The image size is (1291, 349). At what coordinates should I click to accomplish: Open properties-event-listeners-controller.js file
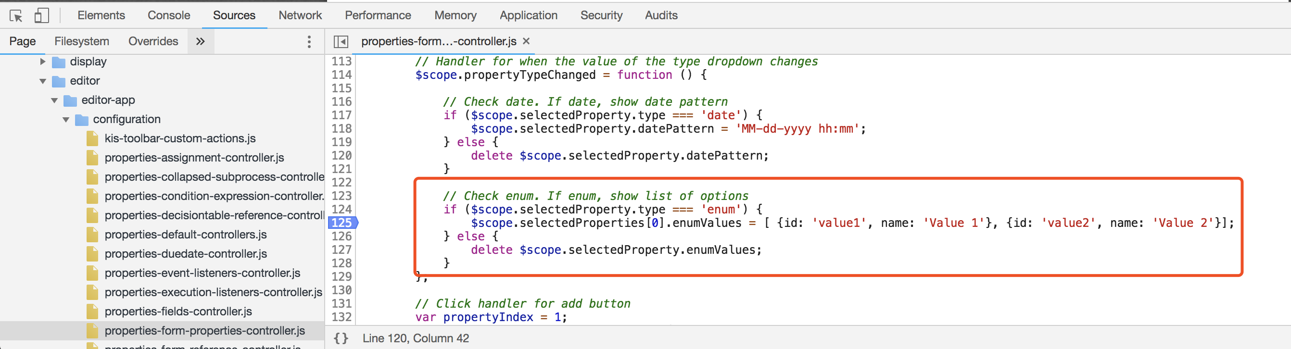(203, 273)
